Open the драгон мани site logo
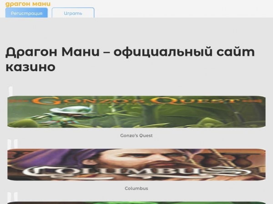 [x=28, y=4]
